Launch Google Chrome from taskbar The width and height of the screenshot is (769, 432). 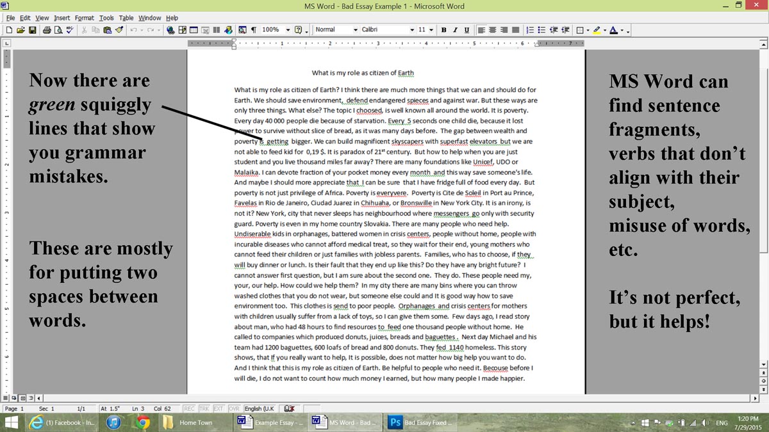(143, 422)
